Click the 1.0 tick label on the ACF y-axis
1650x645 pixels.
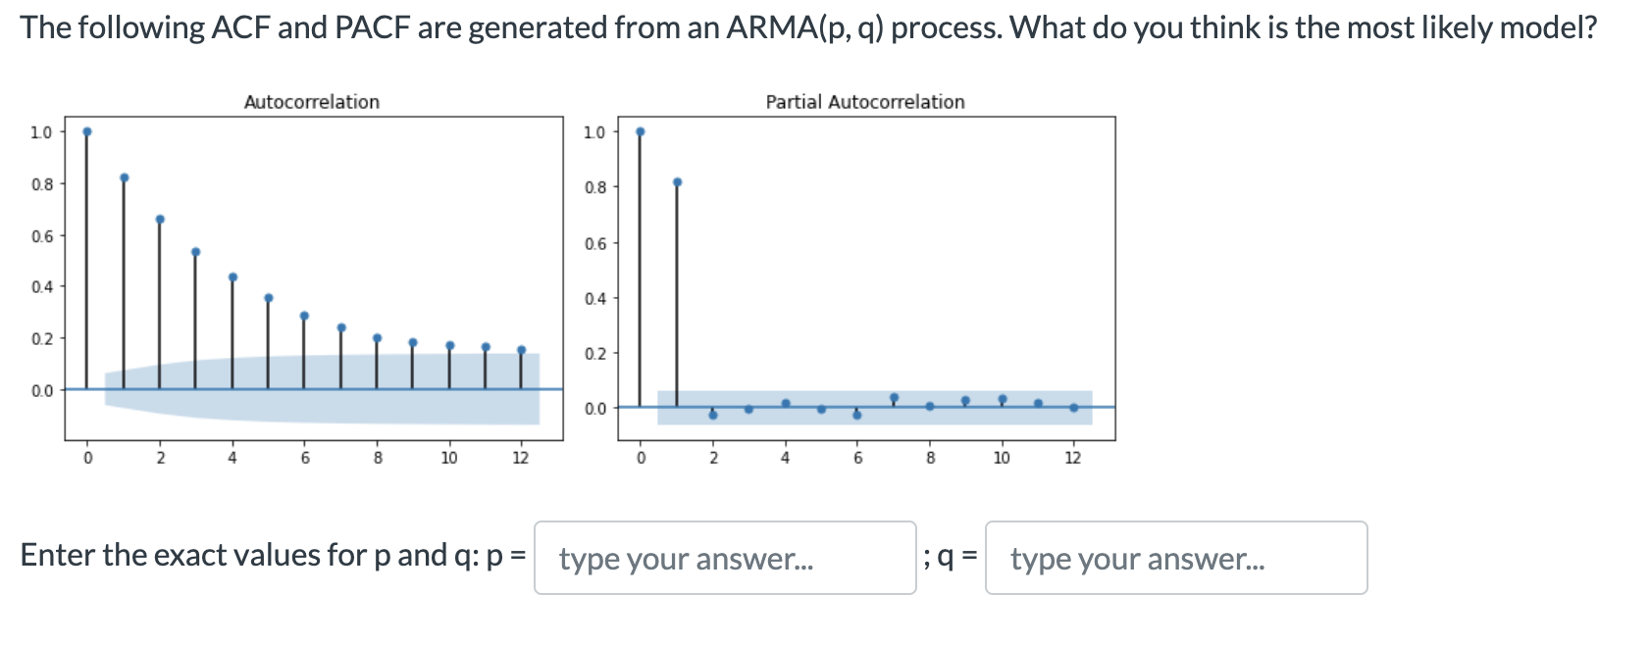[x=40, y=130]
